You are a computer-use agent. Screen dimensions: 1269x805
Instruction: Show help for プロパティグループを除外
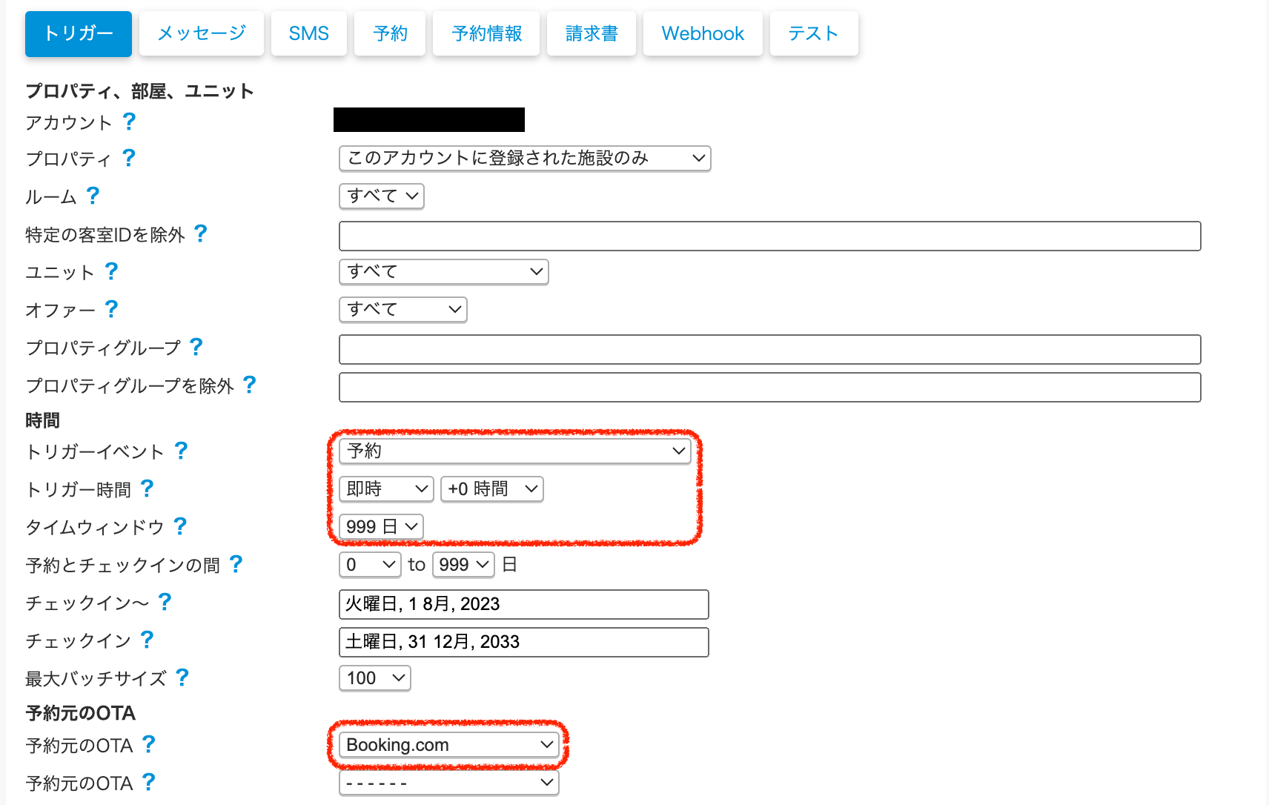(x=250, y=385)
